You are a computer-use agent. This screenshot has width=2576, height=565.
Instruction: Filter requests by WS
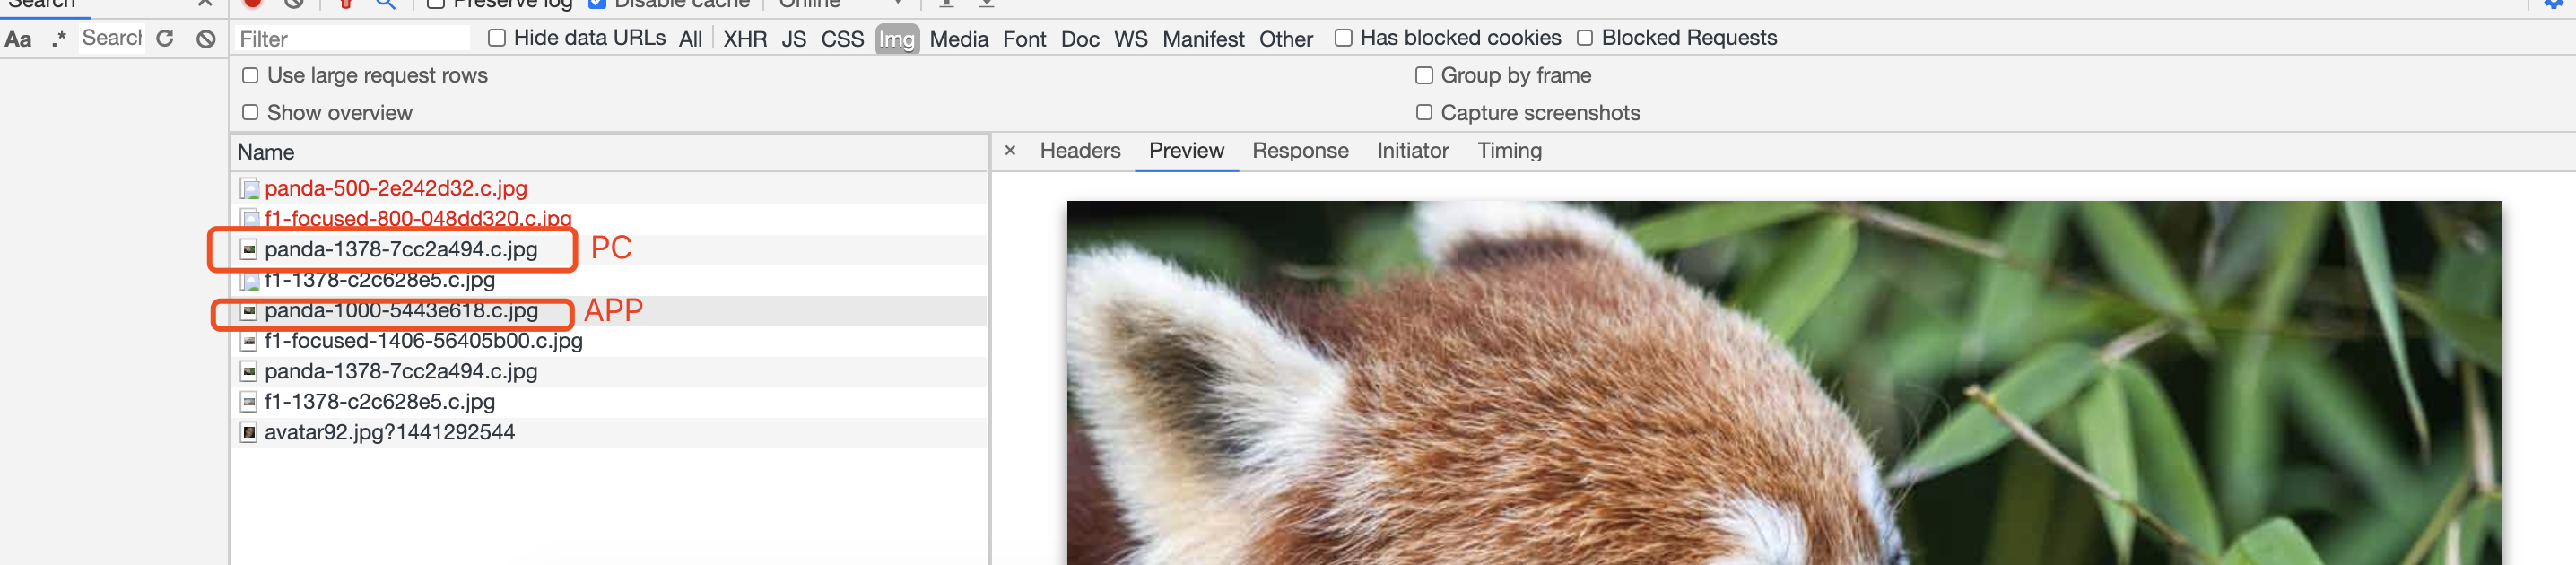point(1131,39)
